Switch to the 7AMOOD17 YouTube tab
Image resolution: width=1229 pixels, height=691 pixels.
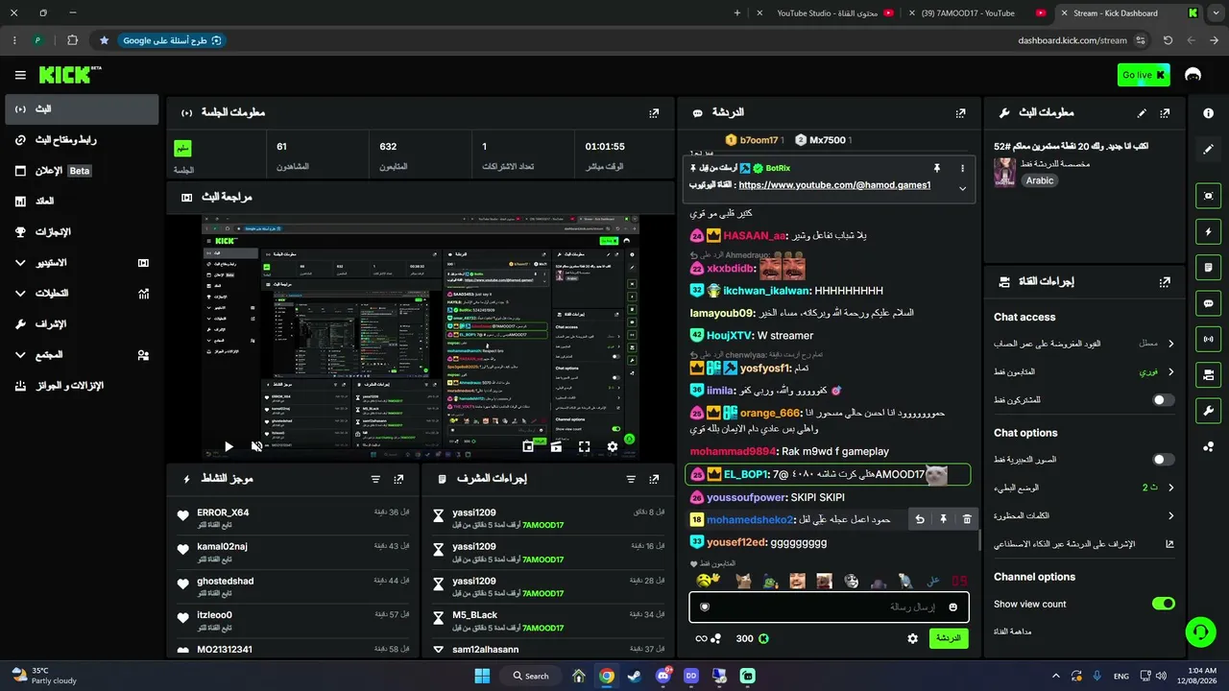[x=976, y=13]
